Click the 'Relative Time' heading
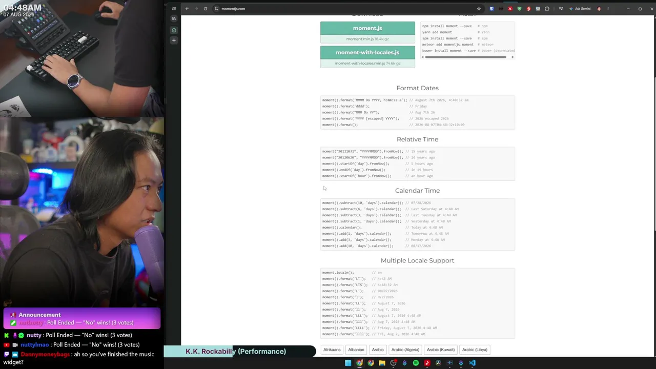The height and width of the screenshot is (369, 656). click(x=417, y=139)
